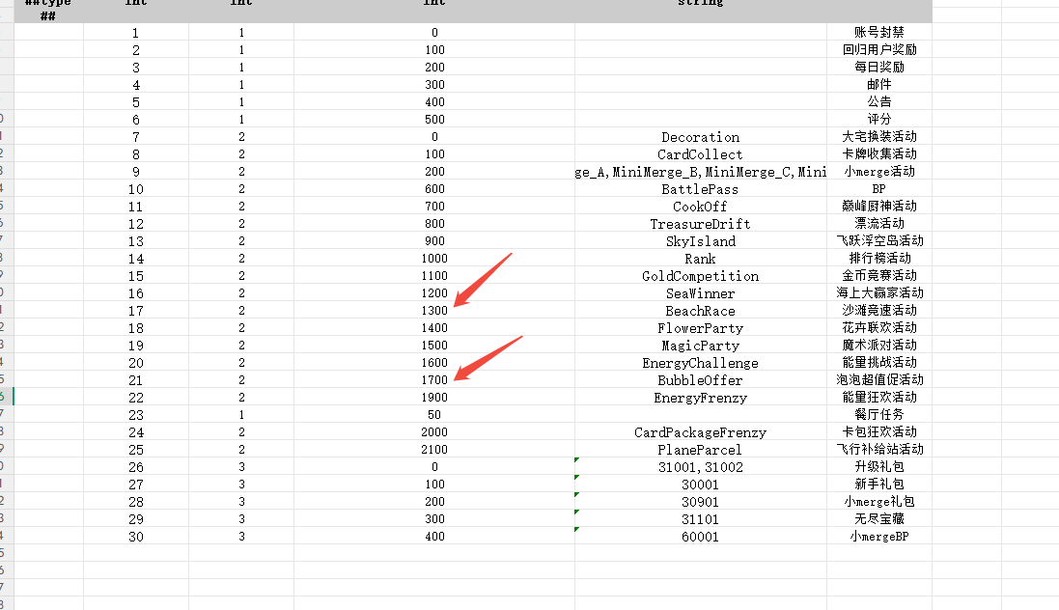The height and width of the screenshot is (610, 1059).
Task: Click the 餐厅任务 cell
Action: point(878,415)
